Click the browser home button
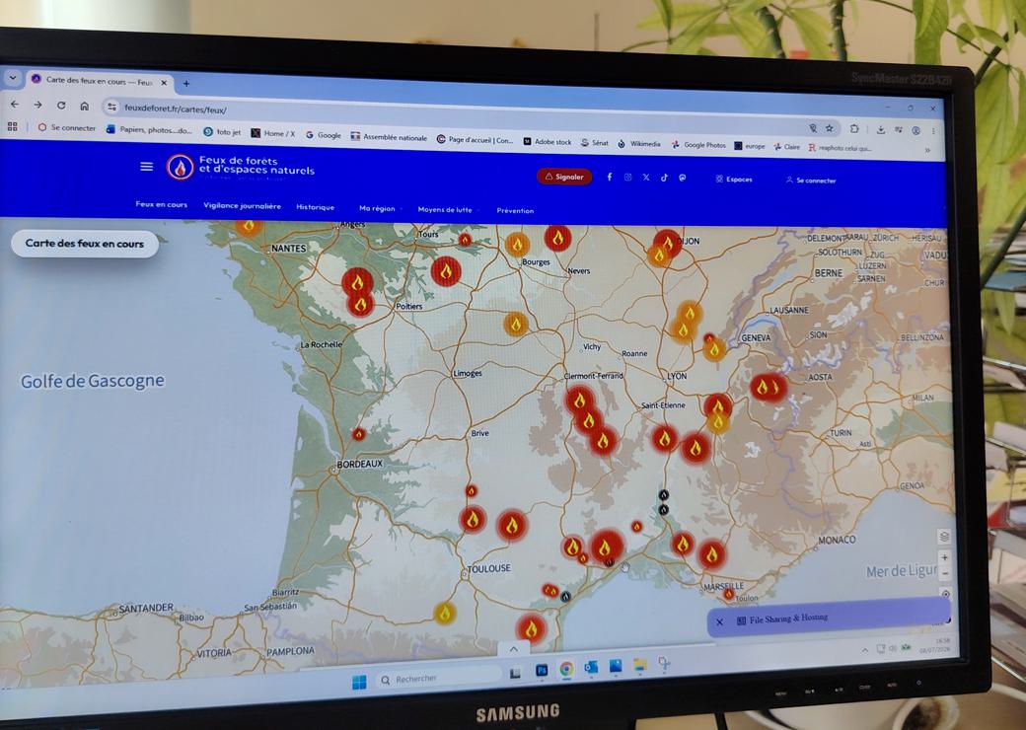Screen dimensions: 1026x730 [x=85, y=106]
